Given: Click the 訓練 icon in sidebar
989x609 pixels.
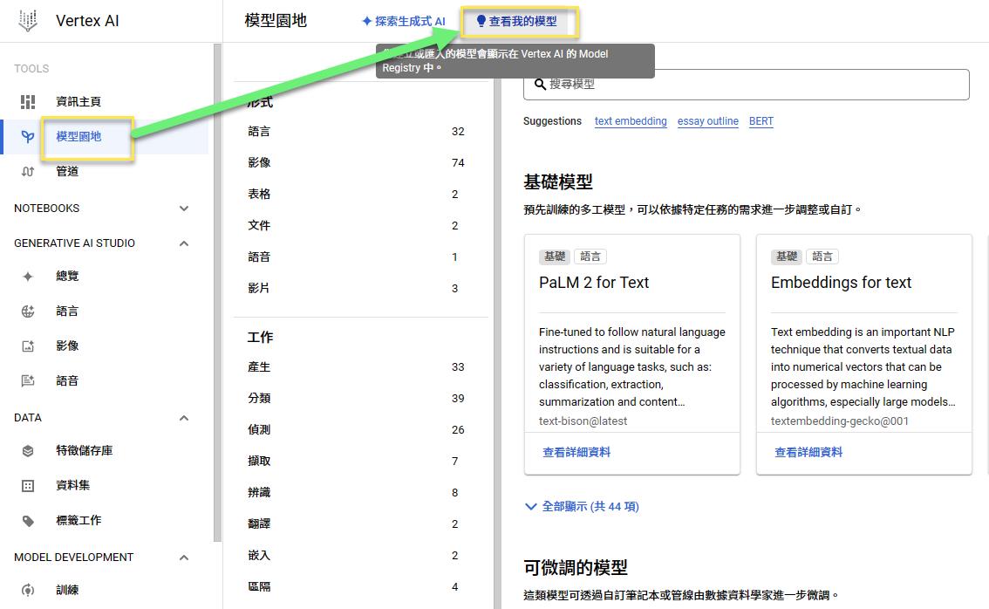Looking at the screenshot, I should pyautogui.click(x=28, y=591).
